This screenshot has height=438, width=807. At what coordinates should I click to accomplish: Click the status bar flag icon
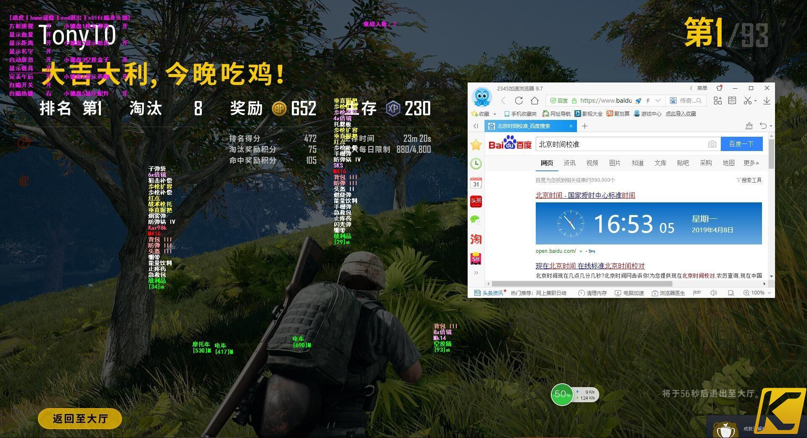tap(697, 293)
